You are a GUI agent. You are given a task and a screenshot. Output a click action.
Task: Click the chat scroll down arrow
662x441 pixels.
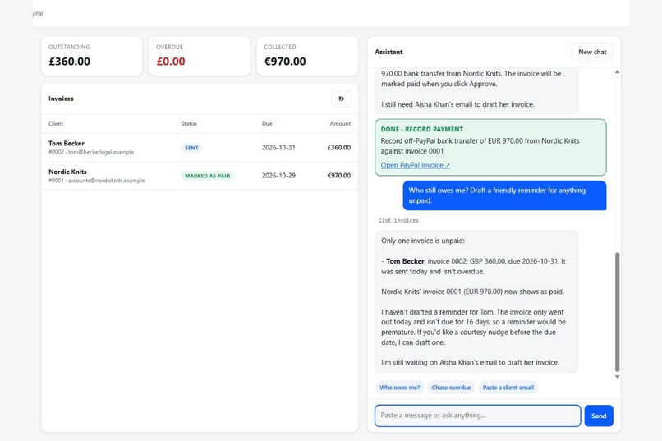pyautogui.click(x=618, y=377)
